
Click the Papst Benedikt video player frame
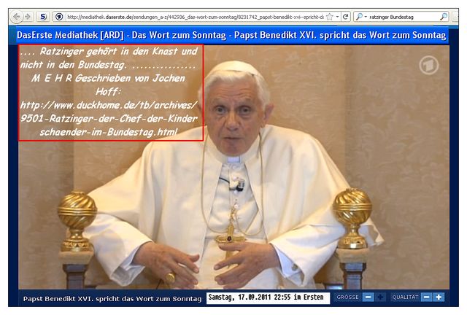tap(233, 167)
